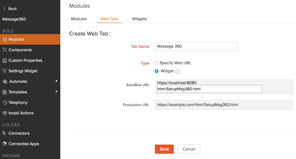Click the Connectors icon under Utilities

pyautogui.click(x=4, y=133)
